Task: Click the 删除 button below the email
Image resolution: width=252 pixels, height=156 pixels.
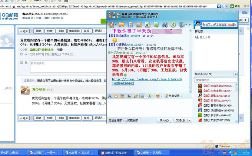Action: 61,118
